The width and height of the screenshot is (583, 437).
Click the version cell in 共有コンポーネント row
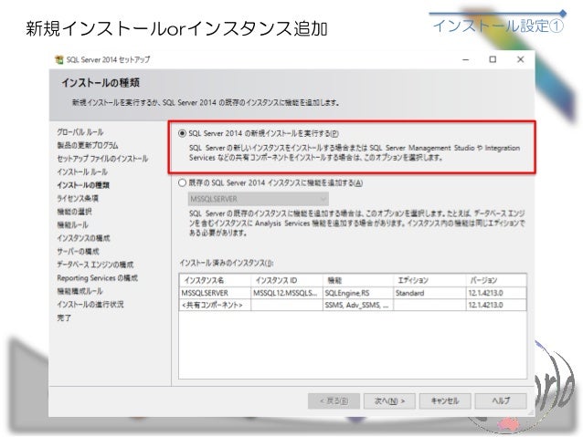[x=496, y=305]
